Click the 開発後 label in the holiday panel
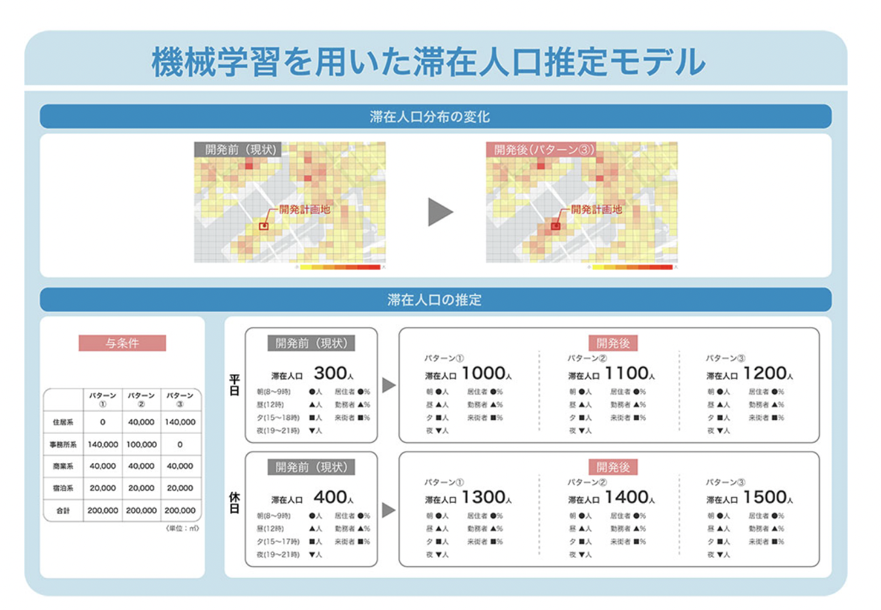 click(612, 467)
